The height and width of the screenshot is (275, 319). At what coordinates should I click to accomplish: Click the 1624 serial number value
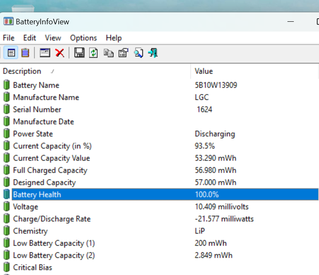tap(204, 110)
